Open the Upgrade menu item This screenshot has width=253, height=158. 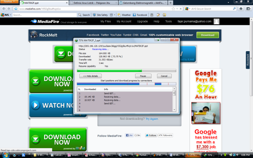click(x=142, y=21)
